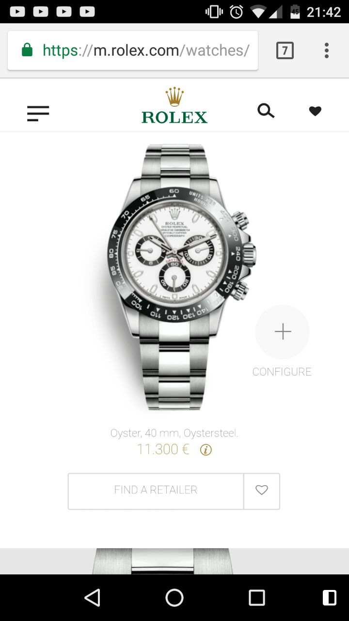Click the Configure plus button

pos(283,332)
